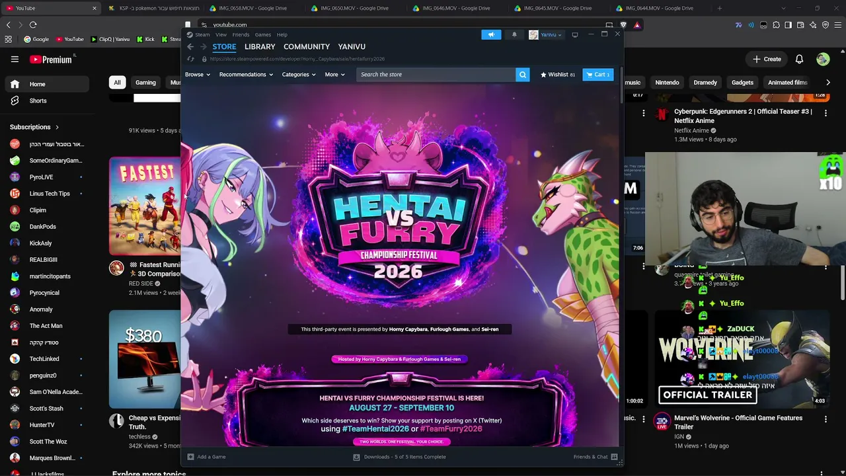The image size is (846, 476).
Task: Open Steam Cart
Action: coord(598,75)
